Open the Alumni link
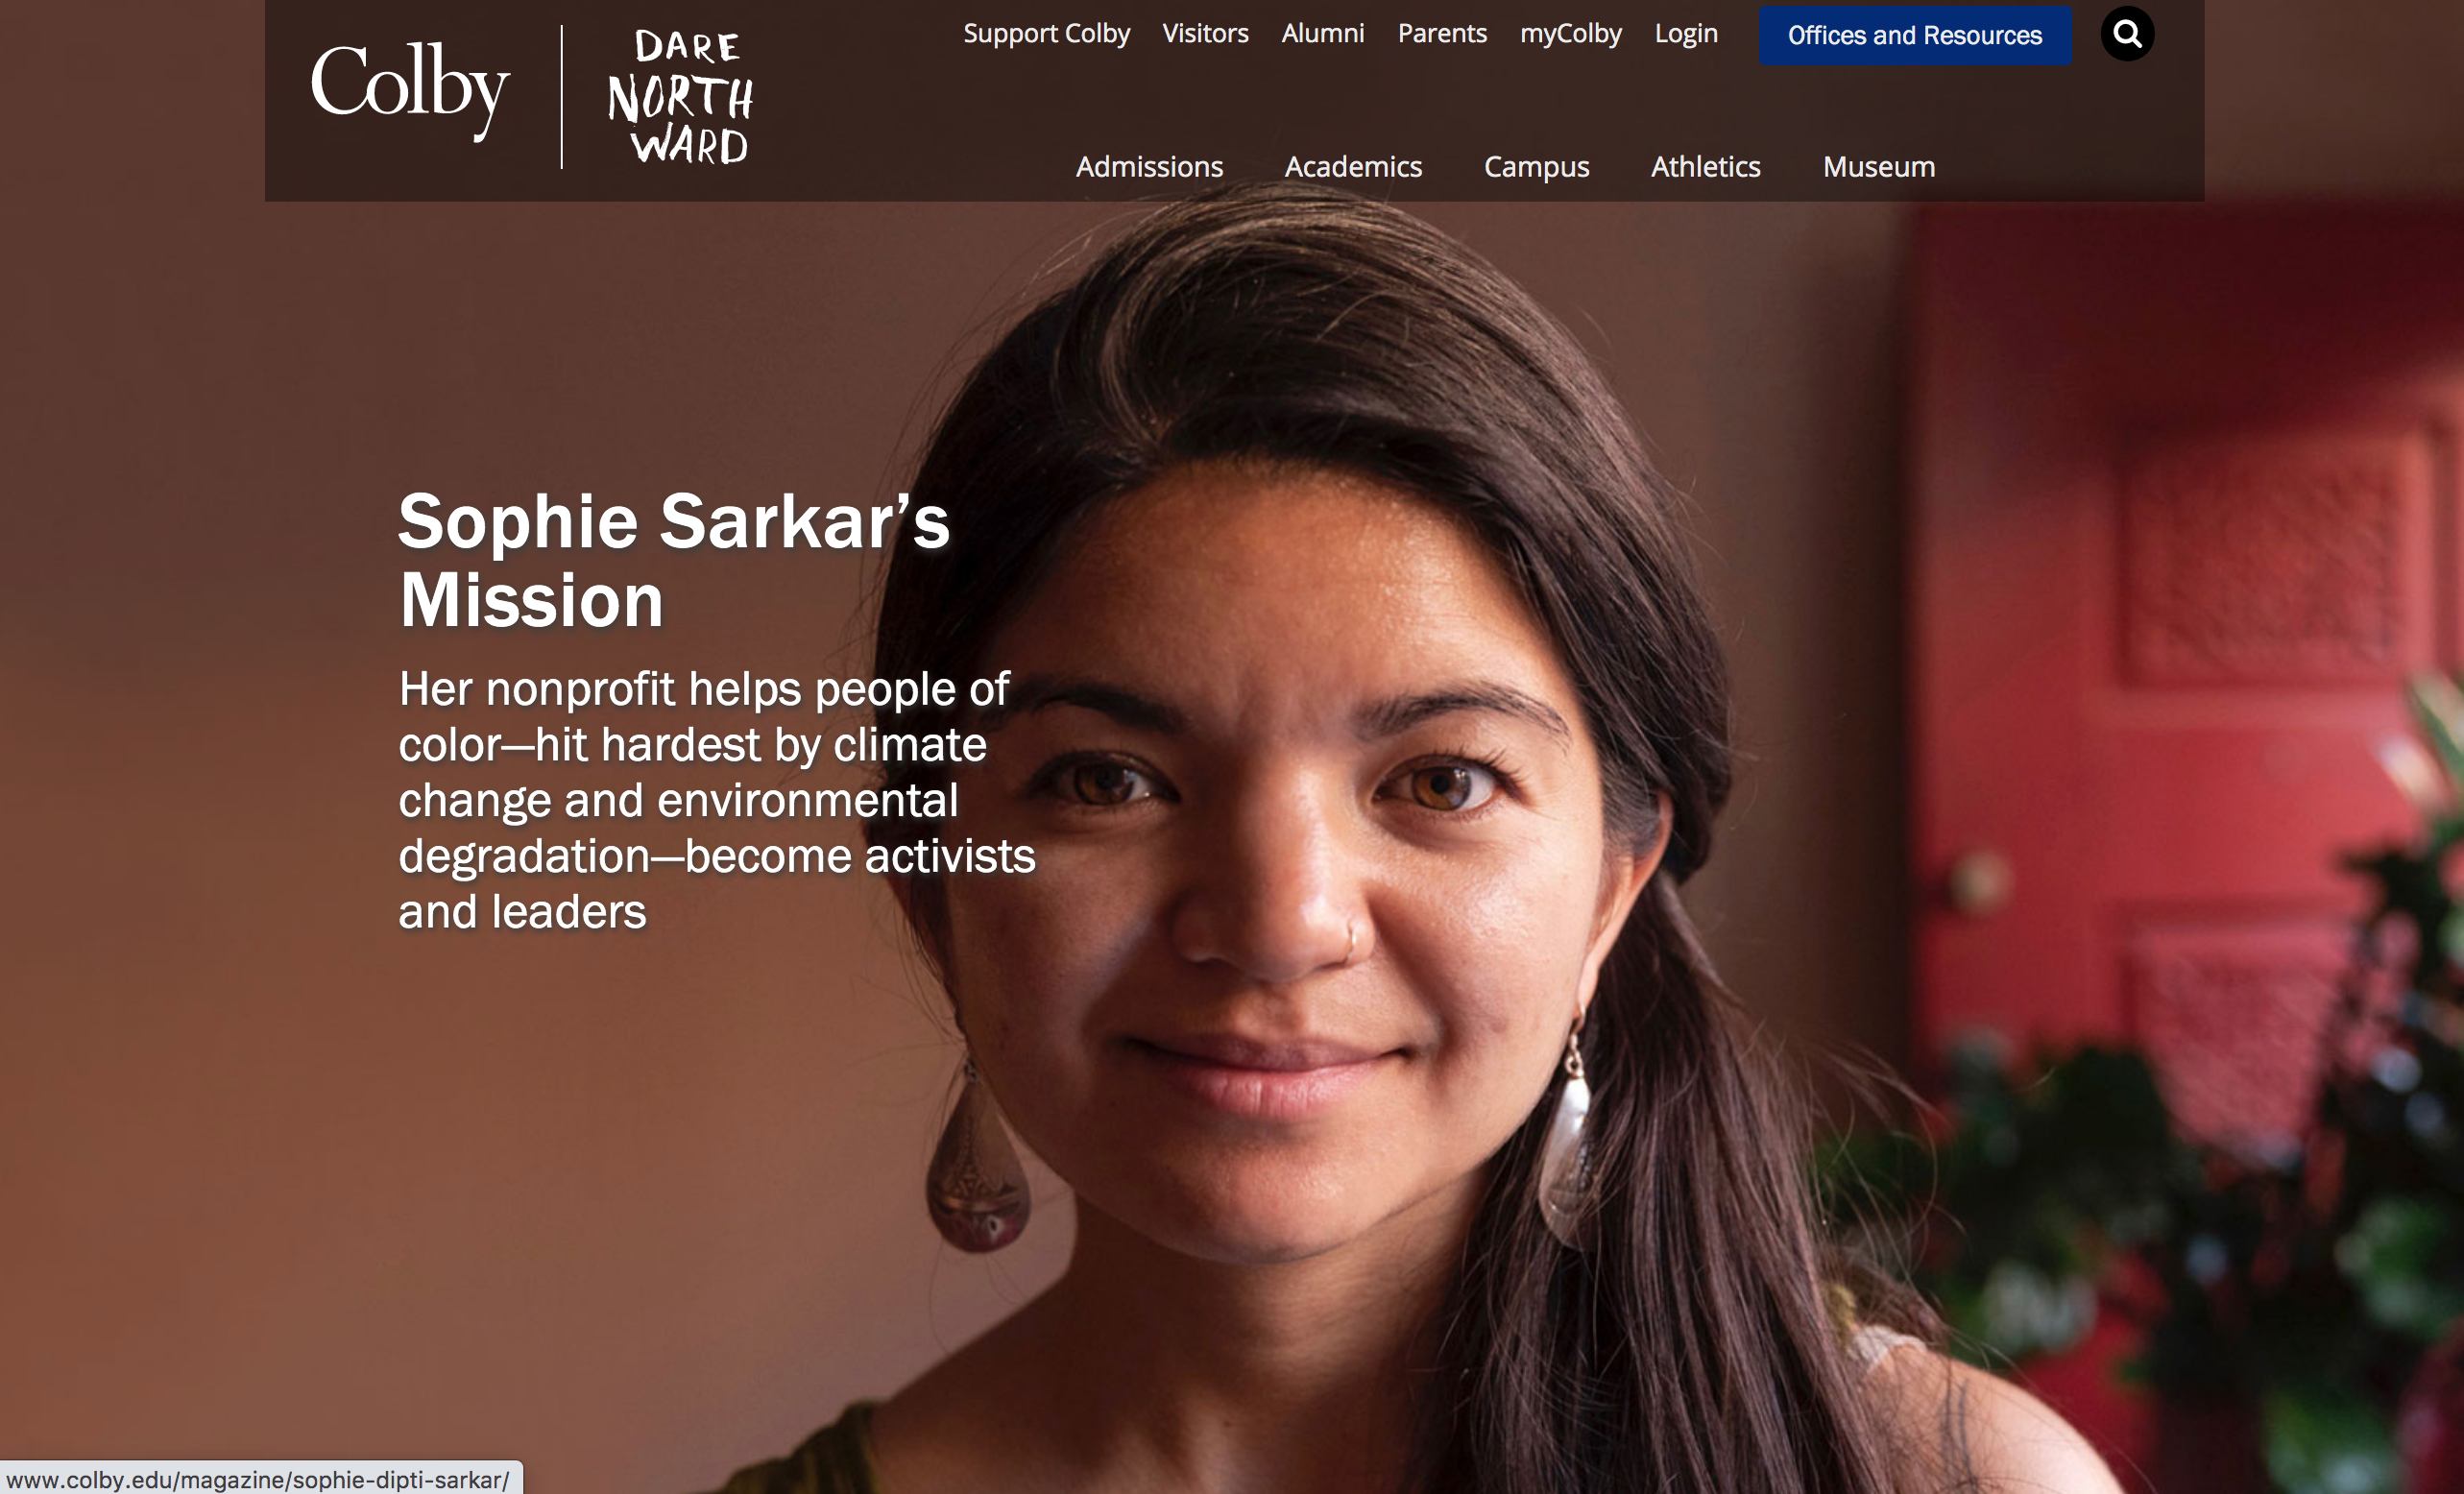This screenshot has width=2464, height=1494. [x=1322, y=33]
